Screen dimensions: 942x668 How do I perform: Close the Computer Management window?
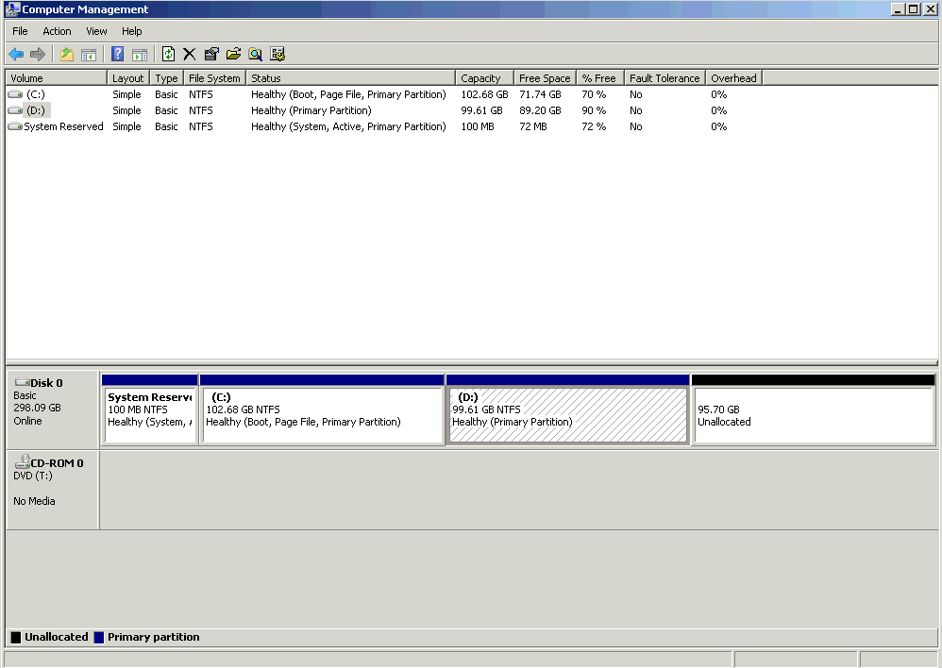[929, 9]
